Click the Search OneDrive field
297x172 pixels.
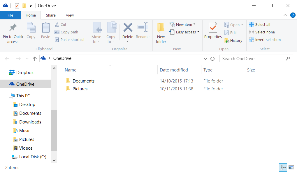click(x=256, y=58)
